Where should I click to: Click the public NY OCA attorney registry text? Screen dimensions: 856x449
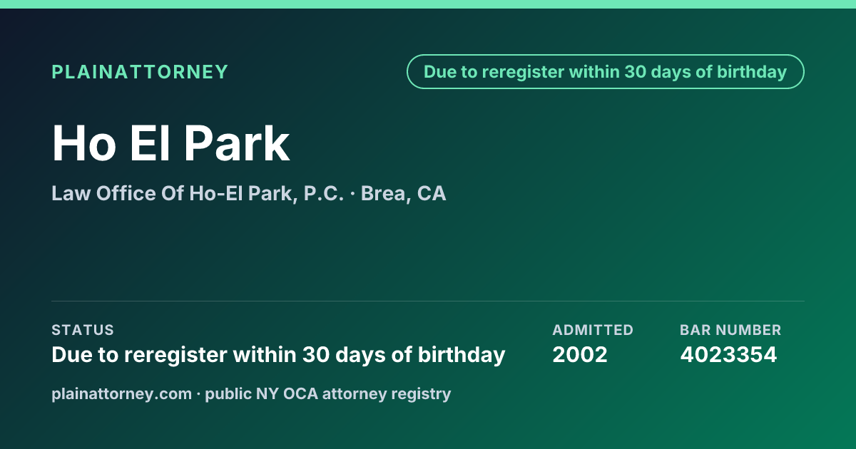[328, 393]
